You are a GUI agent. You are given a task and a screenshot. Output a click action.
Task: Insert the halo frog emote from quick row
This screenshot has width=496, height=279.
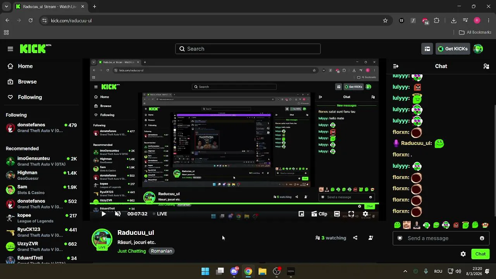tap(465, 225)
